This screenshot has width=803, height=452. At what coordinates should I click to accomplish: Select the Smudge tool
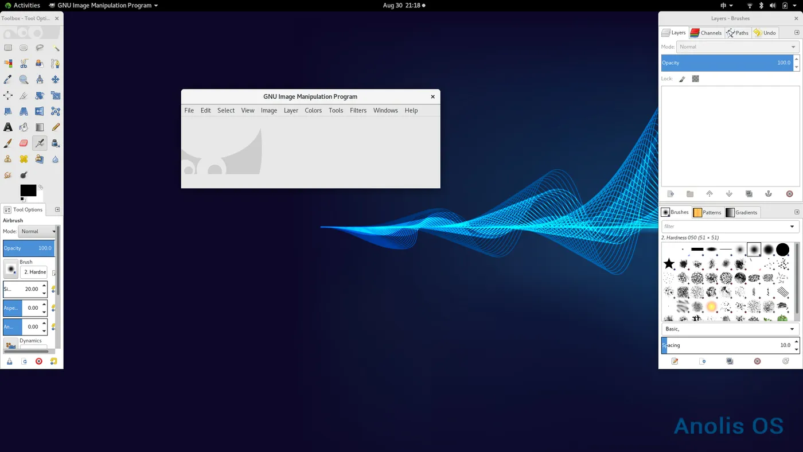coord(8,175)
